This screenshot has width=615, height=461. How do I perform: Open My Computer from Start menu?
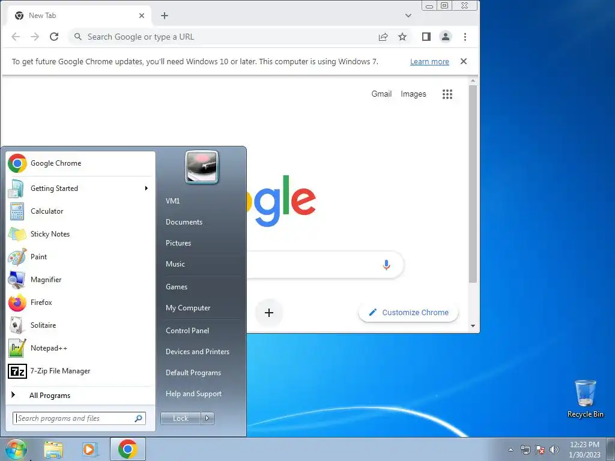click(188, 308)
